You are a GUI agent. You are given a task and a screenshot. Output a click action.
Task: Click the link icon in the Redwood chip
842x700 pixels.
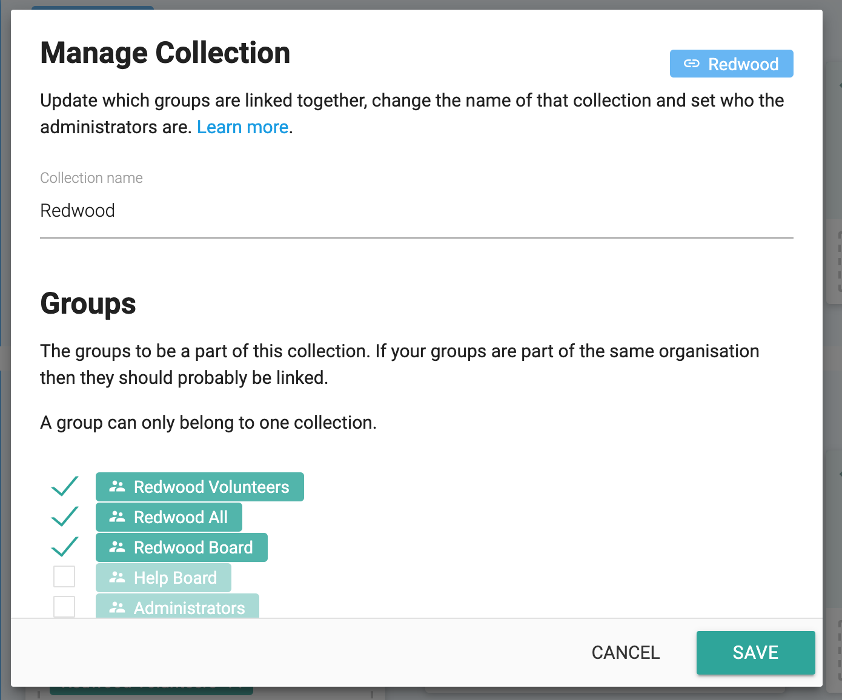[x=691, y=64]
